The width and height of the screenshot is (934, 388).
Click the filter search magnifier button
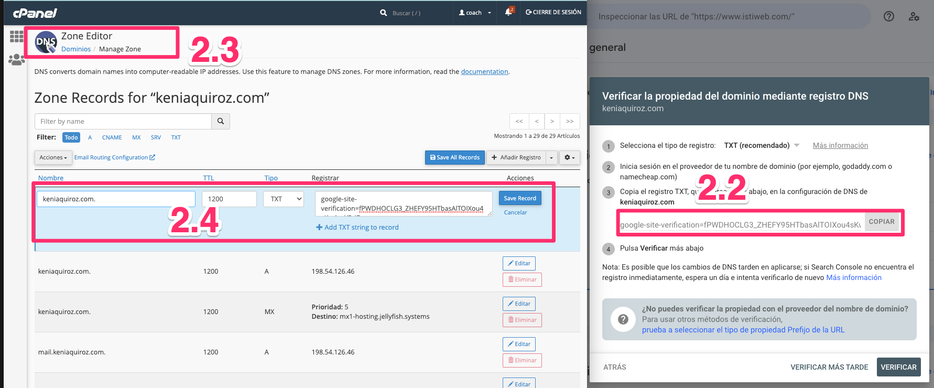tap(221, 121)
